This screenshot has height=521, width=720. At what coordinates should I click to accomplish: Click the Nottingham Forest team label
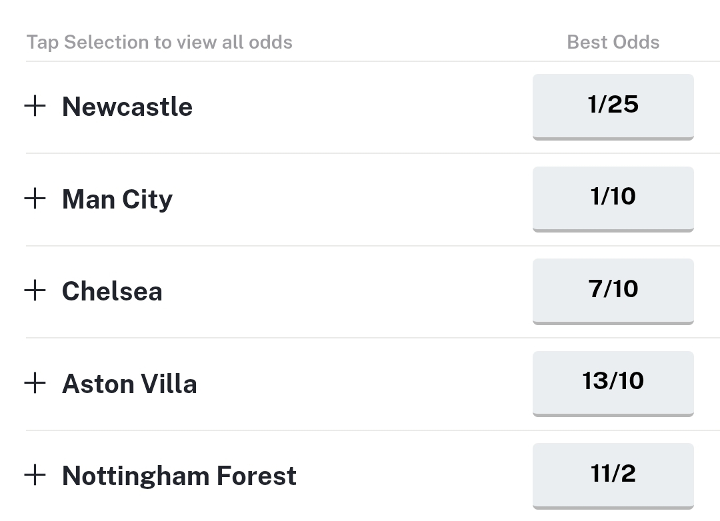[x=179, y=476]
